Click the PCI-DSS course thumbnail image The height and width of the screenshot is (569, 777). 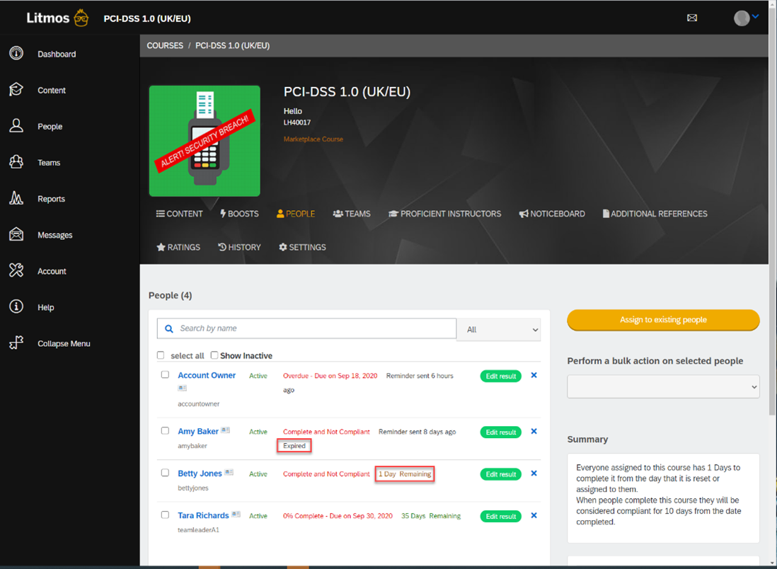pyautogui.click(x=205, y=142)
